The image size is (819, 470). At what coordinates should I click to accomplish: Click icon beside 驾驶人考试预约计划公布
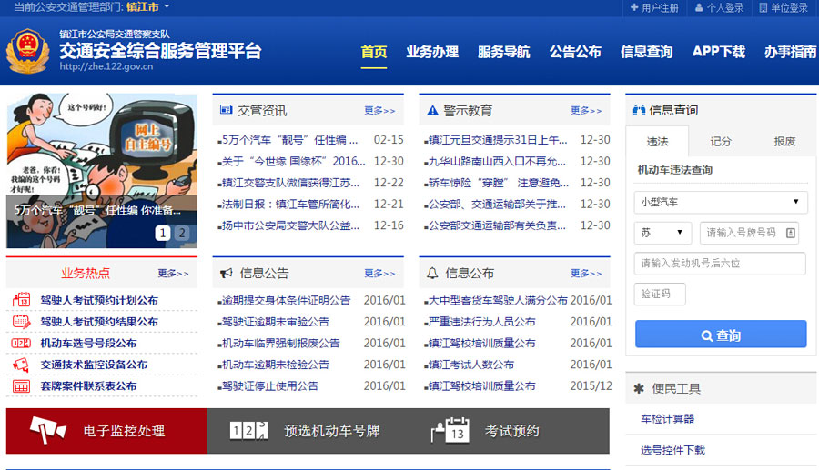click(x=21, y=301)
